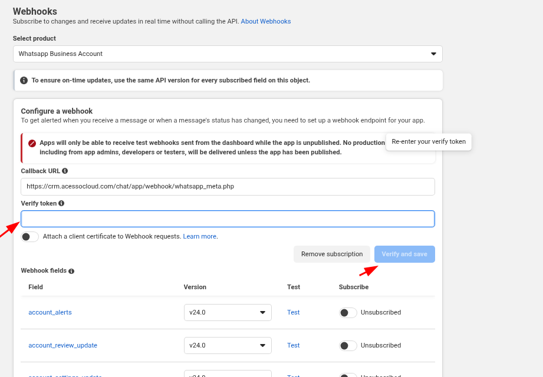
Task: Expand version dropdown for account_review_update
Action: 228,345
